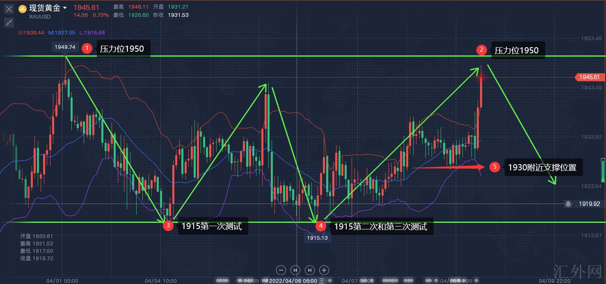Click the 14.08 price change value
This screenshot has width=606, height=284.
pos(80,15)
